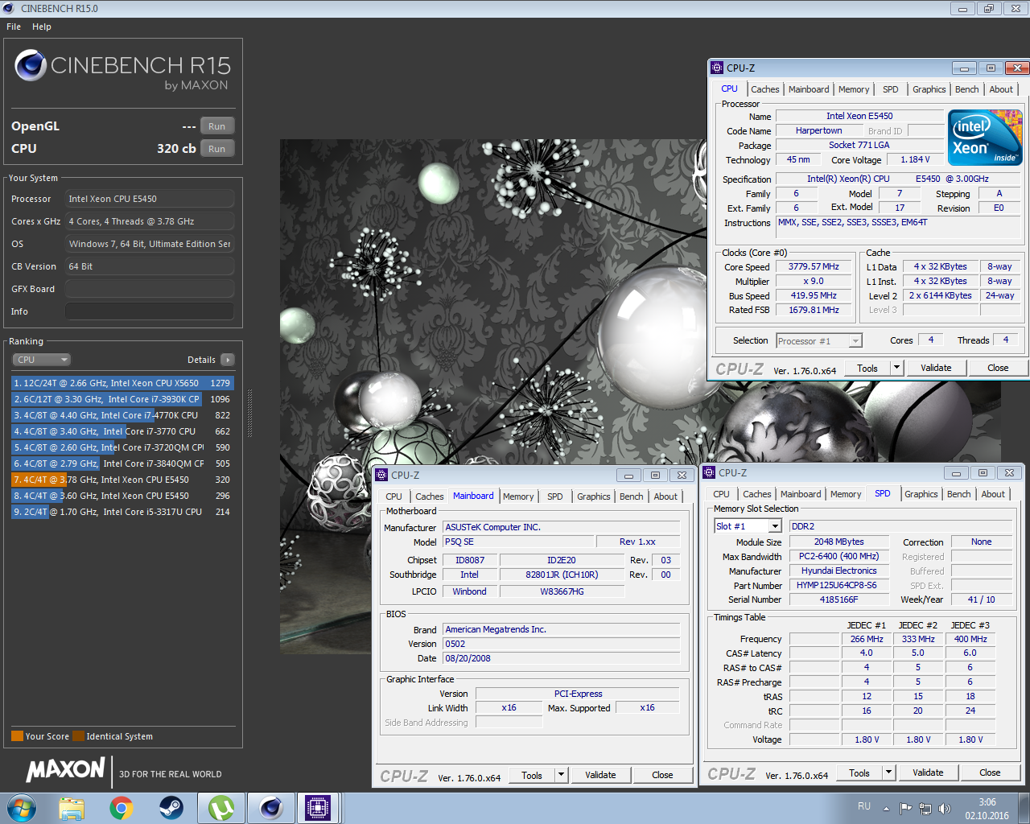
Task: Open the CPU ranking type dropdown
Action: click(x=42, y=360)
